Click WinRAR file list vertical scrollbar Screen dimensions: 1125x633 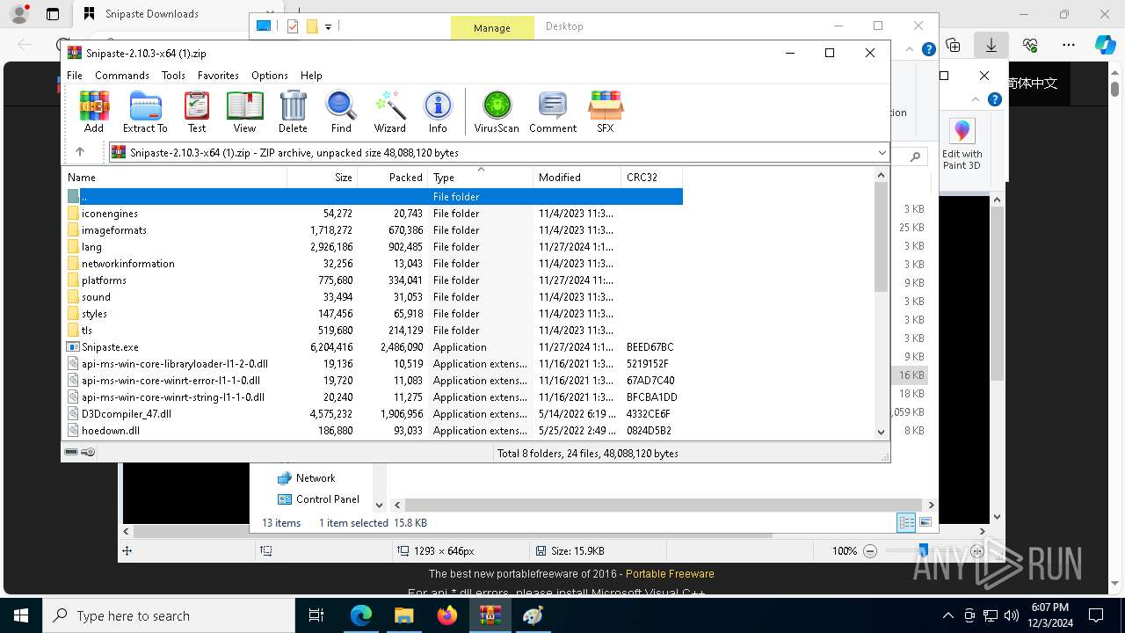882,237
